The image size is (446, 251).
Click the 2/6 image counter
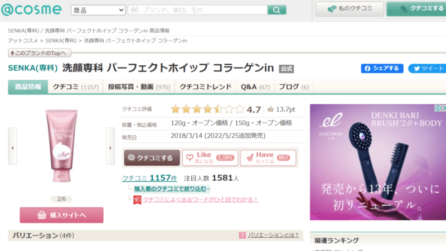click(61, 199)
